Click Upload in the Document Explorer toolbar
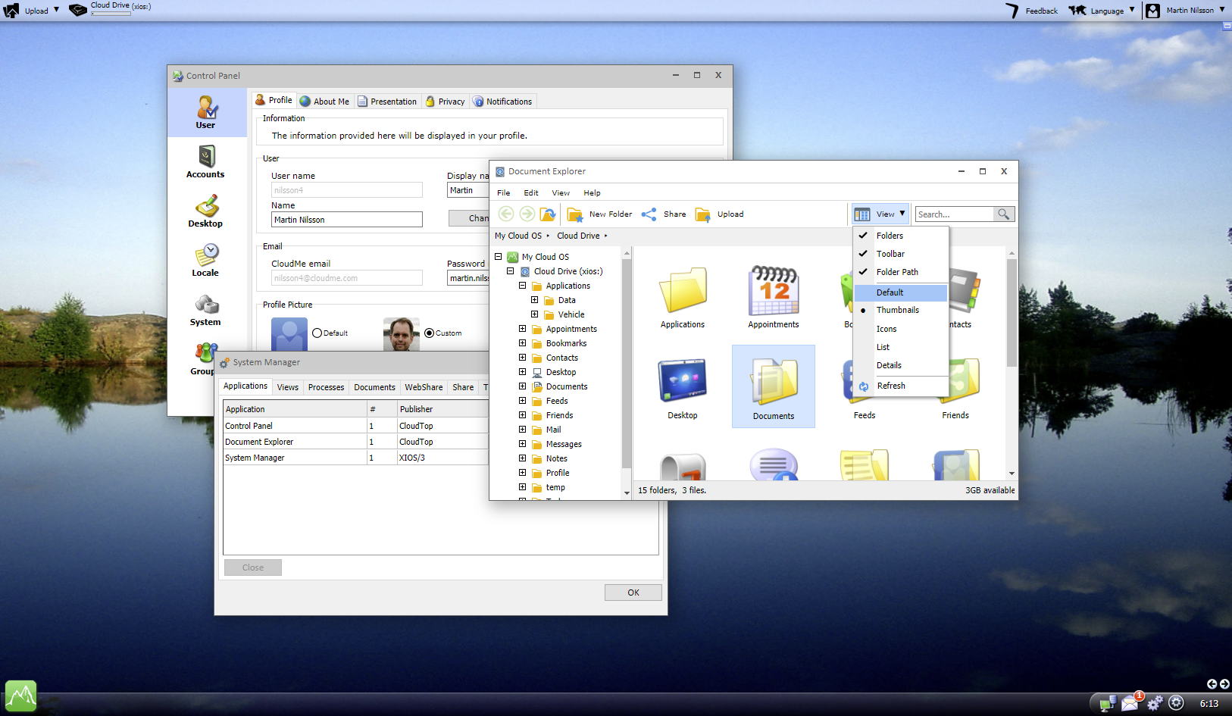Screen dimensions: 1232x716 pyautogui.click(x=720, y=214)
